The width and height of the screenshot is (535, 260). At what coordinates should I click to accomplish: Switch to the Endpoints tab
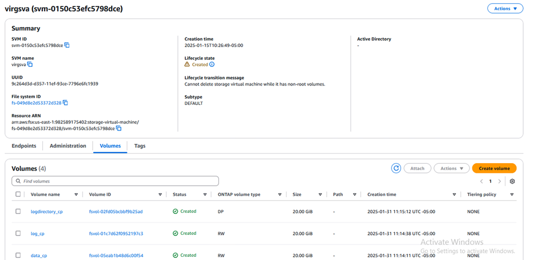24,146
